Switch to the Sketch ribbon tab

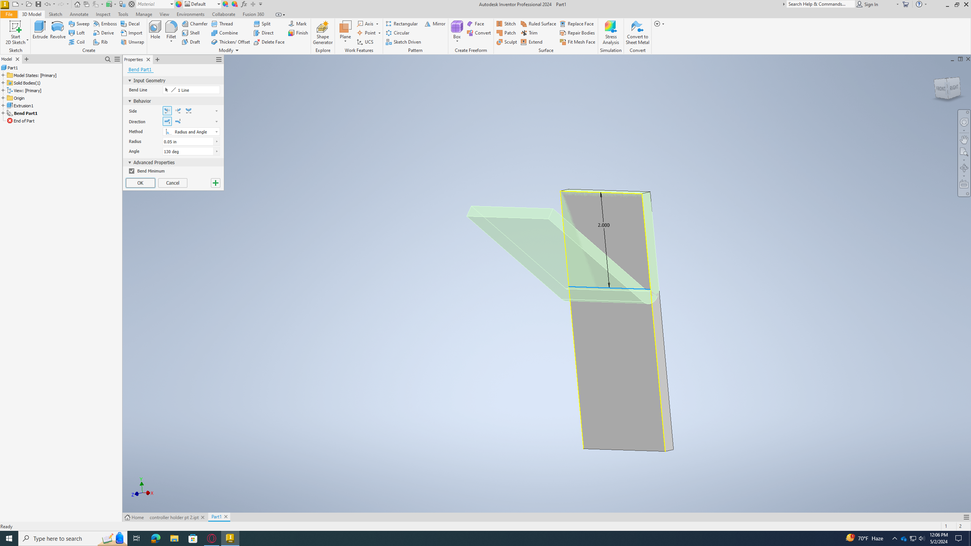pos(55,14)
